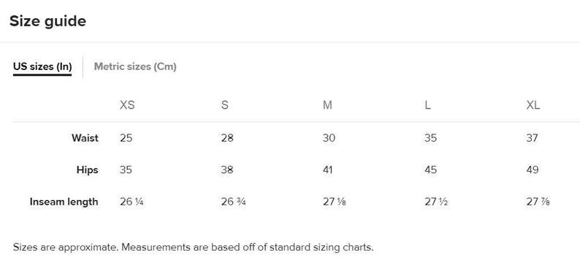This screenshot has width=580, height=271.
Task: Click the L size column header
Action: coord(427,105)
